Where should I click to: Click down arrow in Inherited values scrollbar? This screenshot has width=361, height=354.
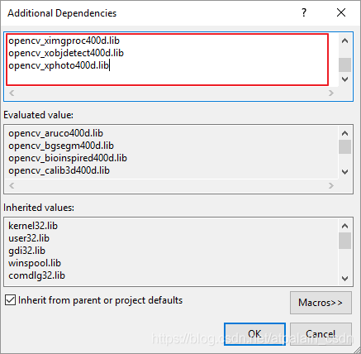344,279
